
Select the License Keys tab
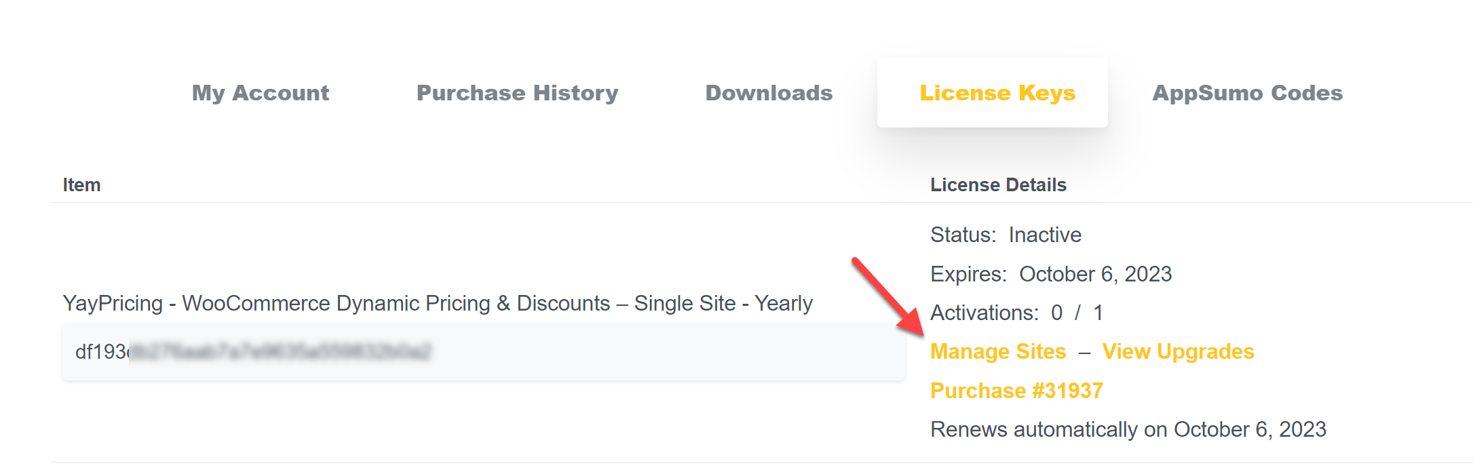997,93
